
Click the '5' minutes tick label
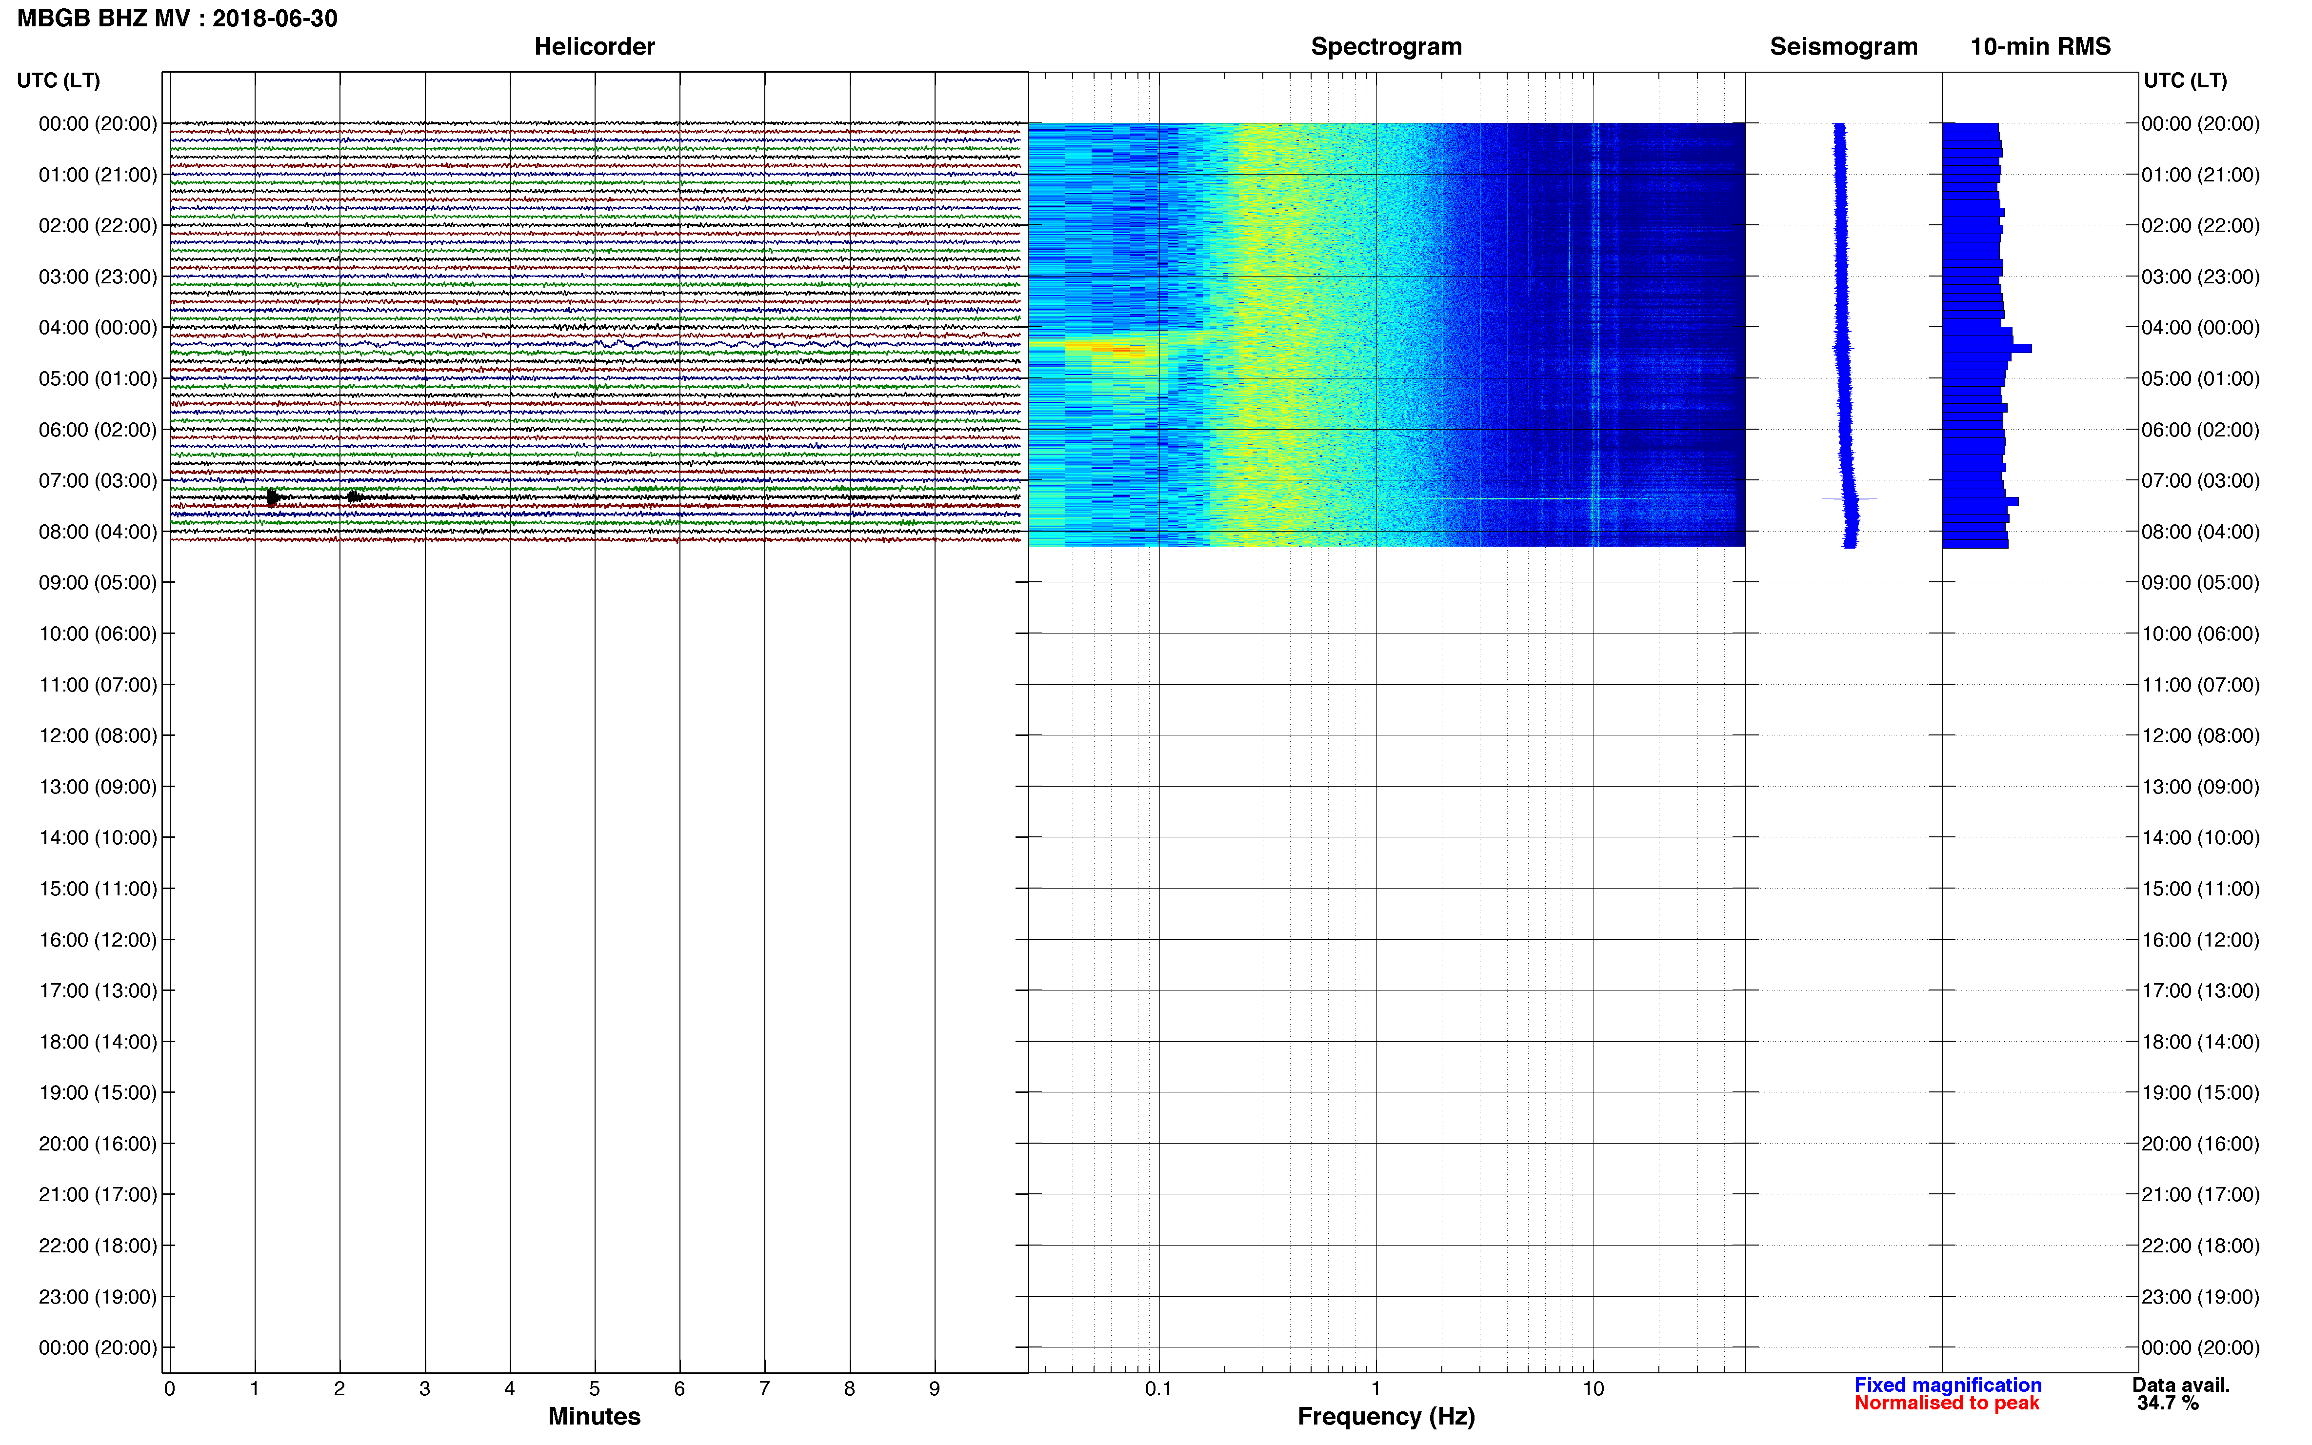tap(595, 1388)
